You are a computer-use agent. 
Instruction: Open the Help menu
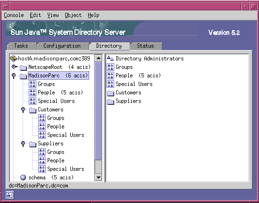(x=93, y=15)
